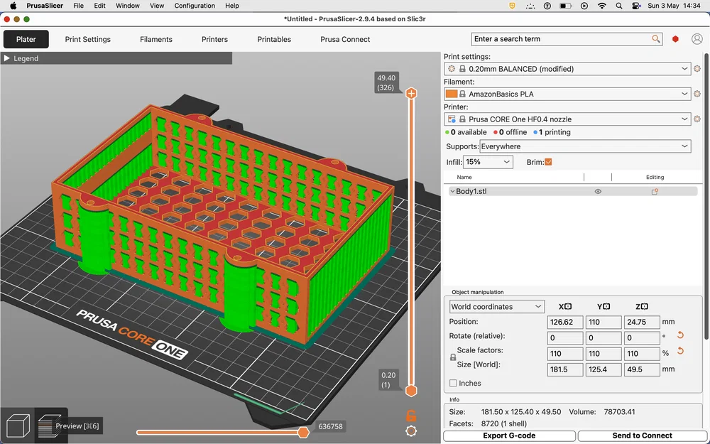
Task: Disable the Brim checkbox
Action: pos(548,162)
